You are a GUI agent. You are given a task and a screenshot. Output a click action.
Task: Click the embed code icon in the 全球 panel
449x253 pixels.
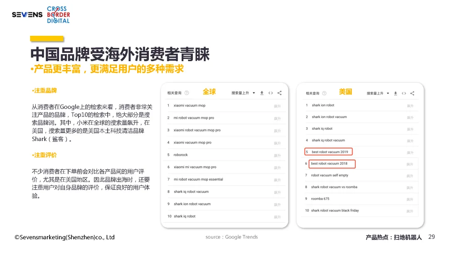[271, 93]
